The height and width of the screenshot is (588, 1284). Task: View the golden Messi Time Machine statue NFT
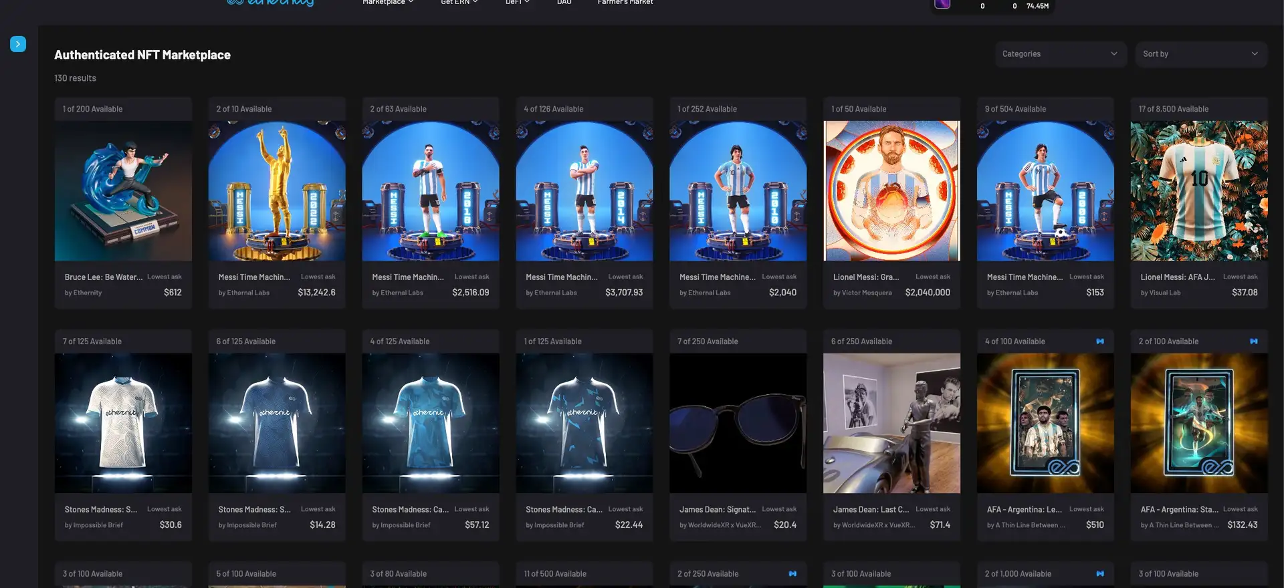277,191
